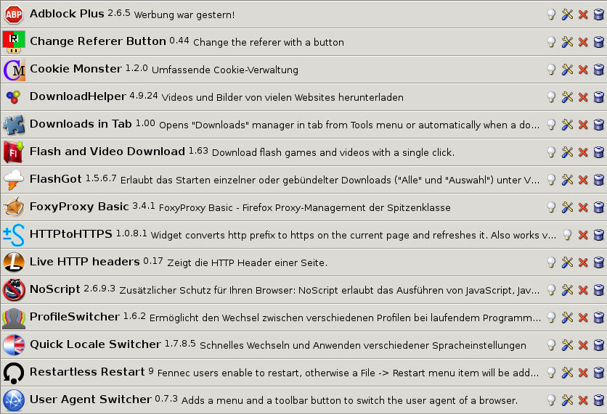Viewport: 607px width, 414px height.
Task: Click the red X icon for DownloadHelper
Action: [x=583, y=97]
